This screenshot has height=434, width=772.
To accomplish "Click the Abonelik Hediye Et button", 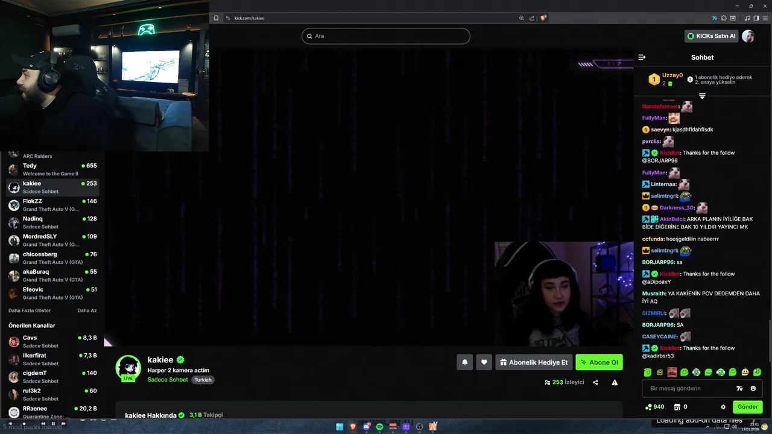I will click(x=534, y=362).
